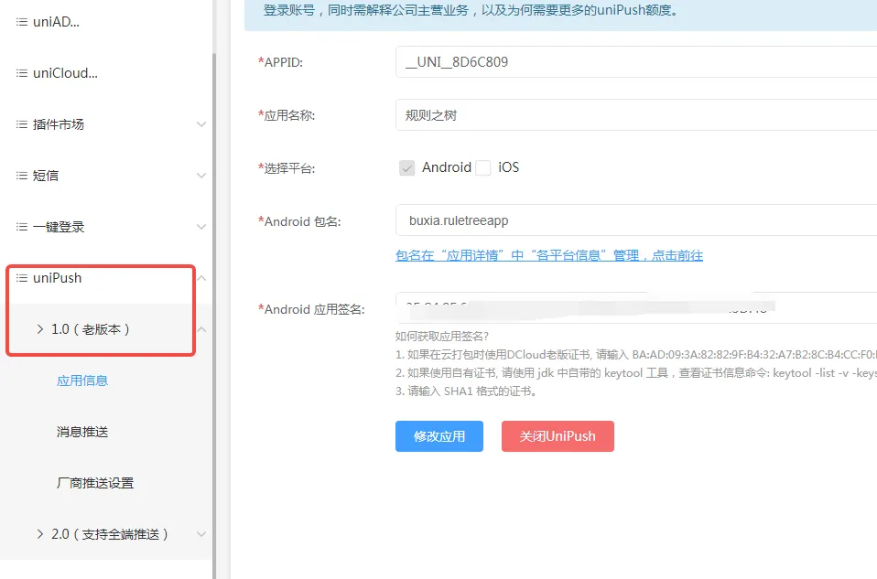
Task: Open the 消息推送 menu item
Action: coord(82,432)
